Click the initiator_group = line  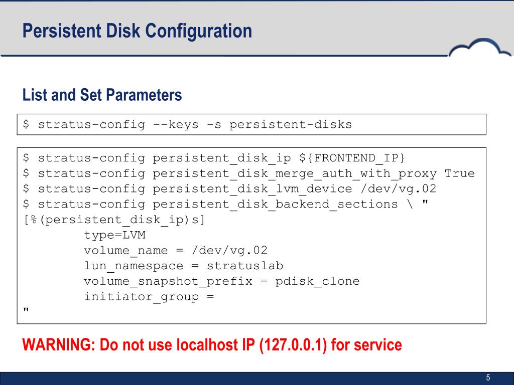coord(149,297)
